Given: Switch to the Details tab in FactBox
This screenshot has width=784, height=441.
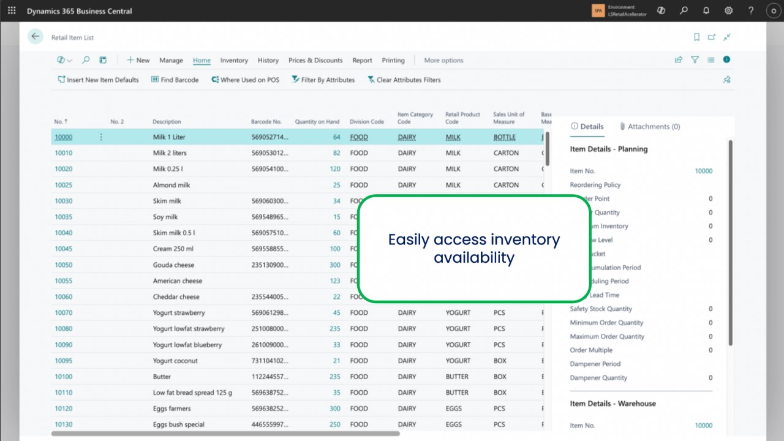Looking at the screenshot, I should [587, 126].
